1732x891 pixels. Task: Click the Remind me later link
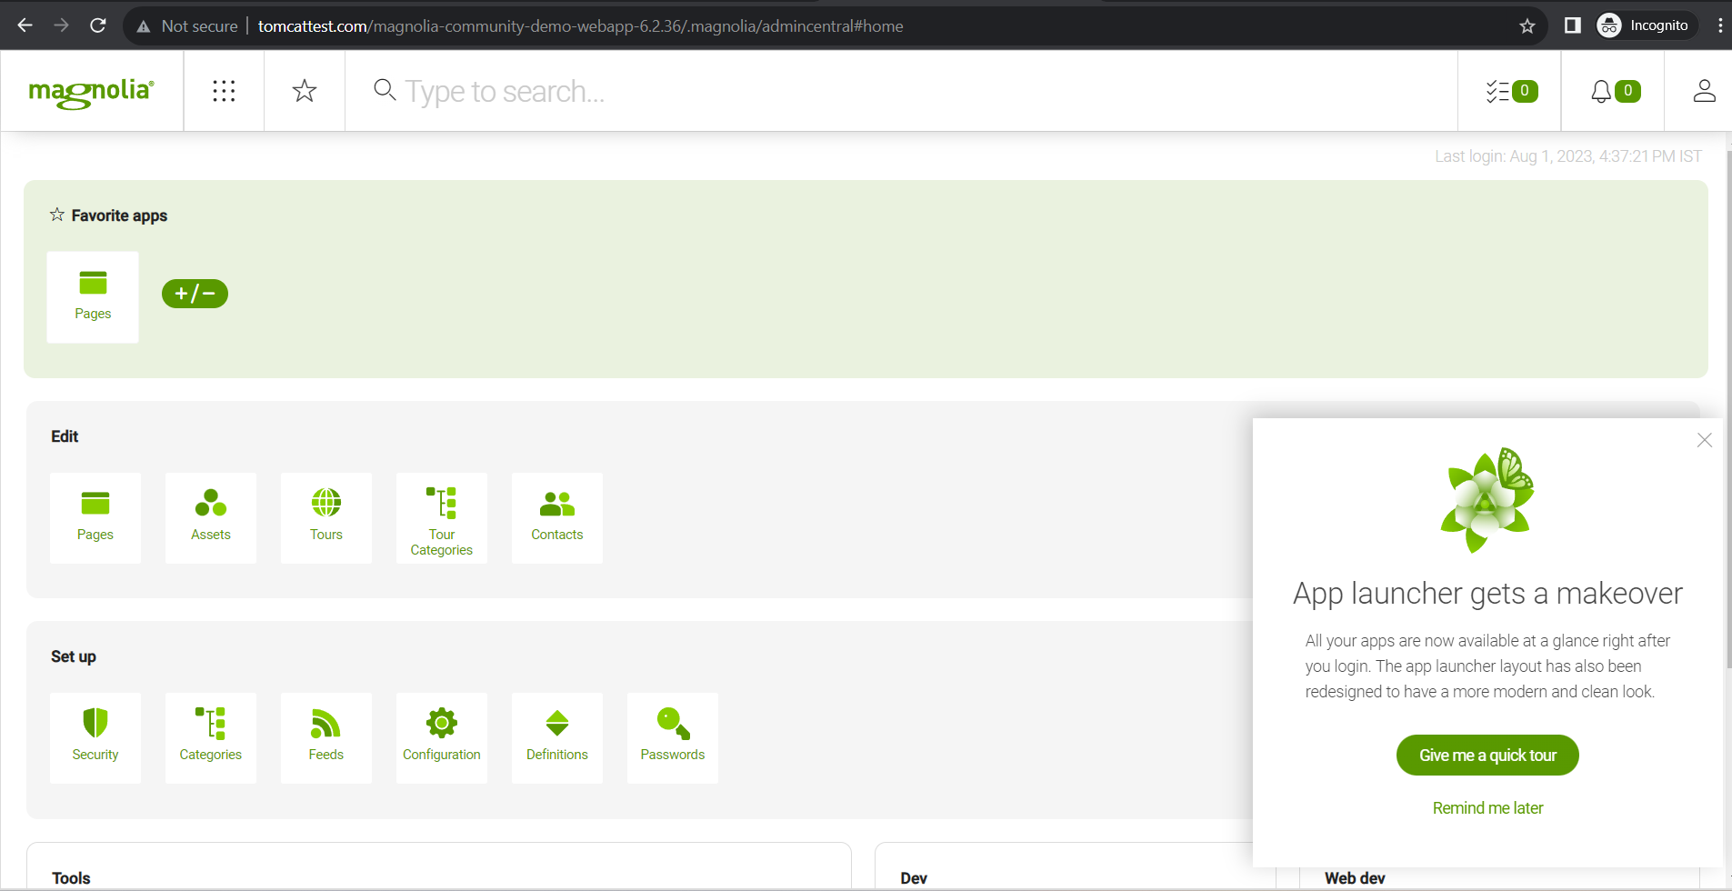(x=1487, y=808)
